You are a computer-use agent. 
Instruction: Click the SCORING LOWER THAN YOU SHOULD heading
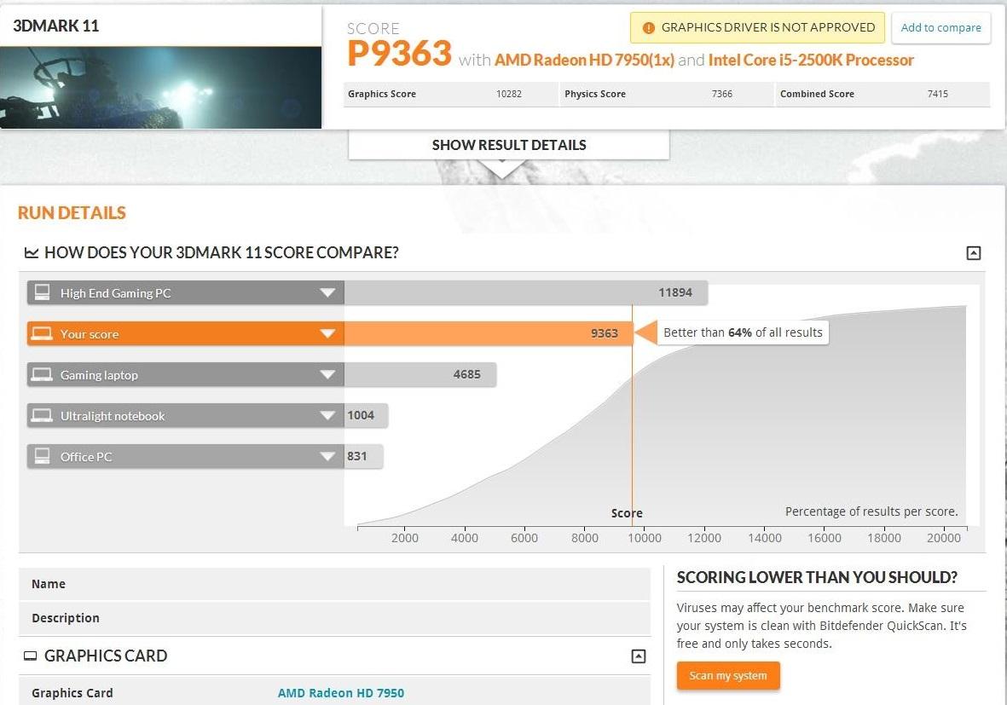pos(817,577)
